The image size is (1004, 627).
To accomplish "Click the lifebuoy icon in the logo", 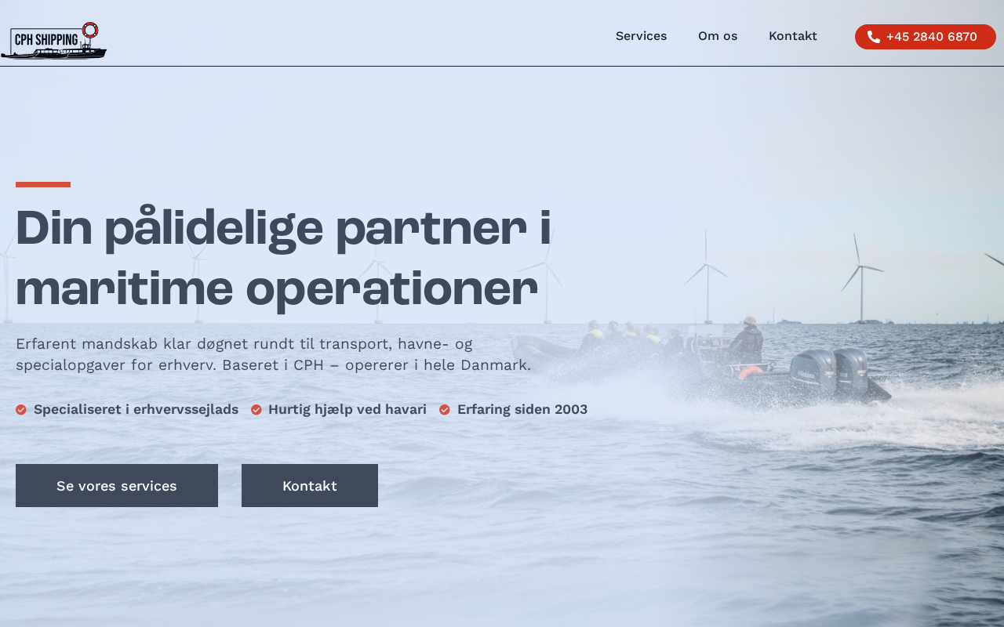I will pos(90,30).
